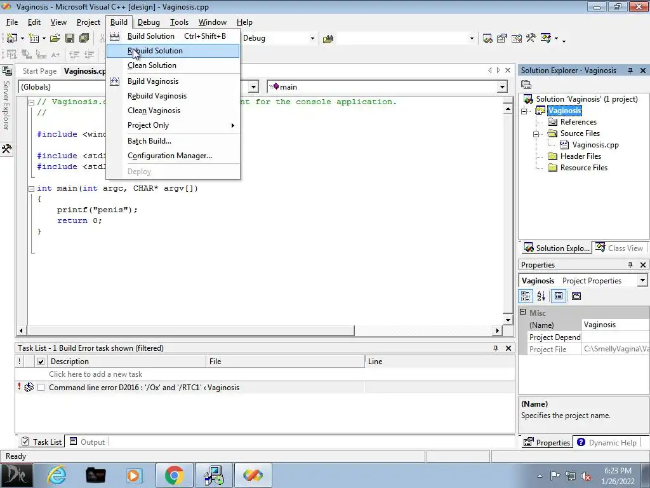The width and height of the screenshot is (650, 488).
Task: Switch to the Dynamic Help tab
Action: click(x=607, y=442)
